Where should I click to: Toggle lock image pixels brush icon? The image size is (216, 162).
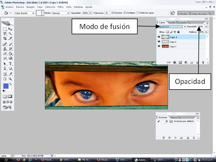(171, 32)
